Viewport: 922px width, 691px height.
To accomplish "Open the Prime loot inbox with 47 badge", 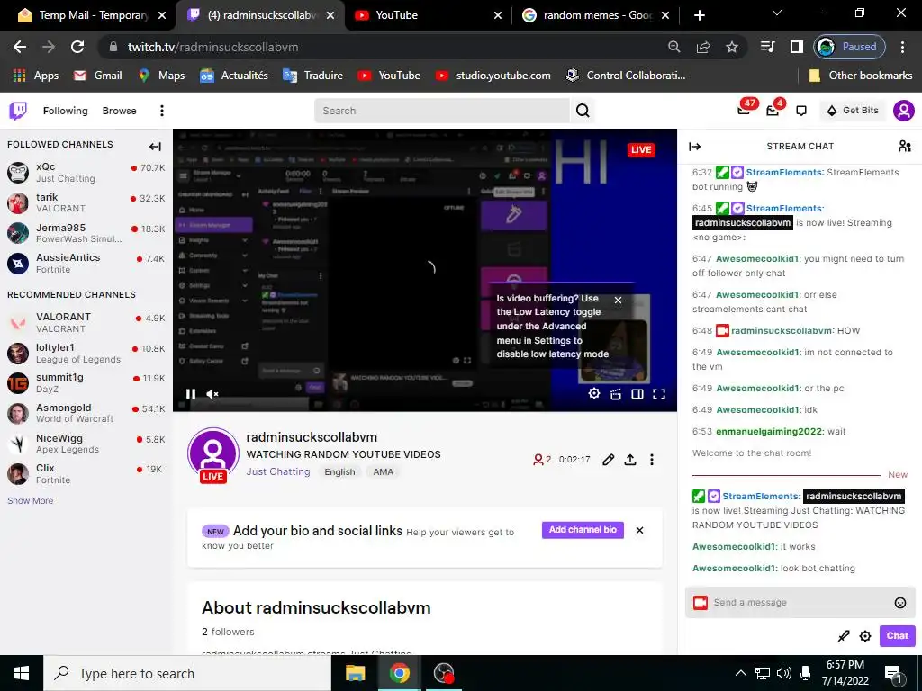I will [745, 109].
